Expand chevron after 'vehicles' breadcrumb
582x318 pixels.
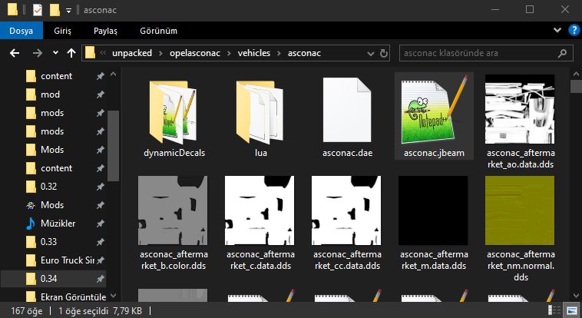pyautogui.click(x=279, y=54)
